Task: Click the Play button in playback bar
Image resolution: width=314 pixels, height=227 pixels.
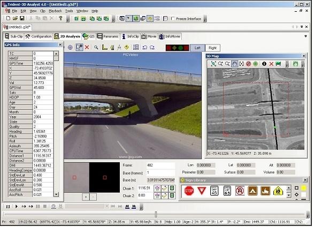Action: [x=17, y=206]
